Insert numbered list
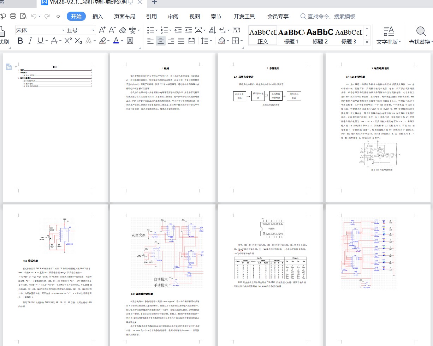This screenshot has height=346, width=433. pyautogui.click(x=164, y=30)
